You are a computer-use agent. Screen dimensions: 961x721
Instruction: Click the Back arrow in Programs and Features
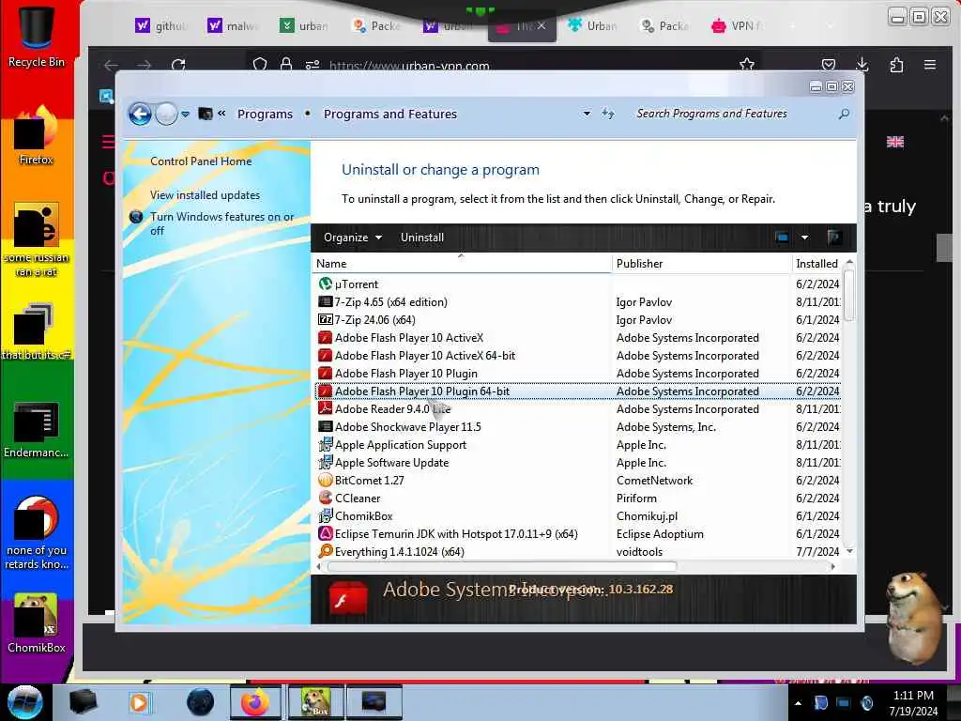click(x=140, y=114)
